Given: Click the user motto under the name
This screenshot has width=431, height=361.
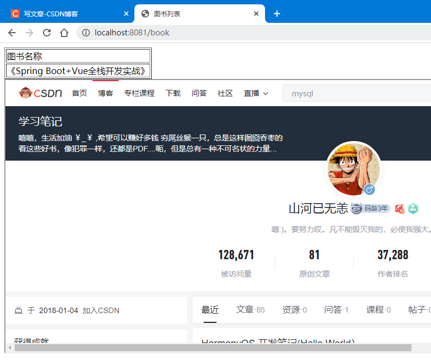Looking at the screenshot, I should pyautogui.click(x=351, y=229).
